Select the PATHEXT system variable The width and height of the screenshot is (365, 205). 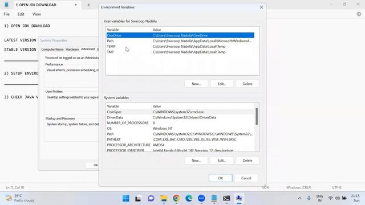(180, 140)
